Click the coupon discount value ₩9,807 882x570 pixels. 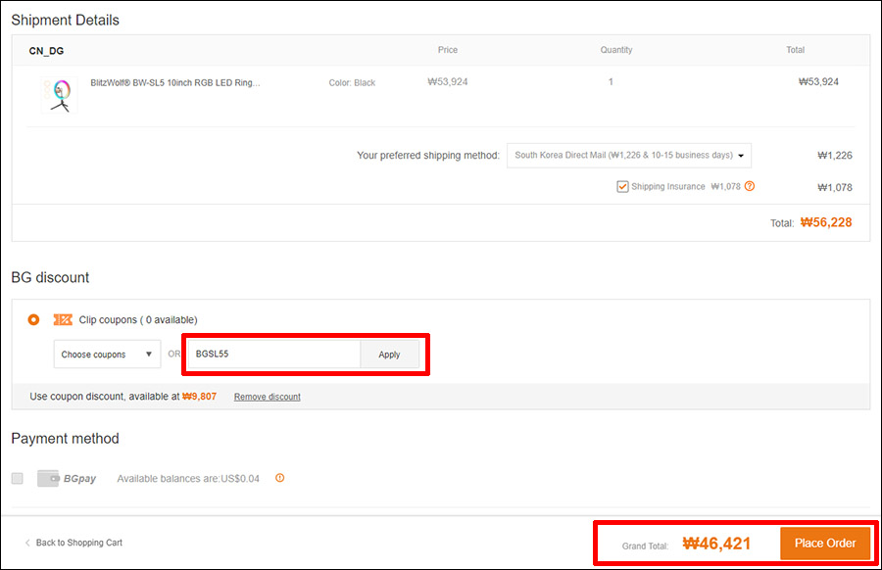coord(199,397)
